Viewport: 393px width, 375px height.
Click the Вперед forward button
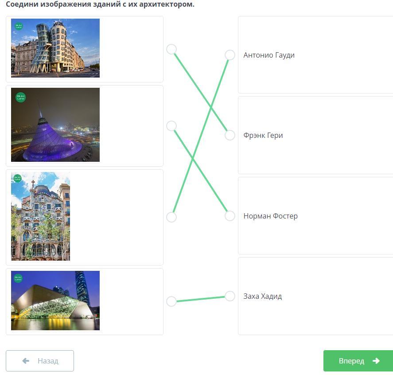358,361
